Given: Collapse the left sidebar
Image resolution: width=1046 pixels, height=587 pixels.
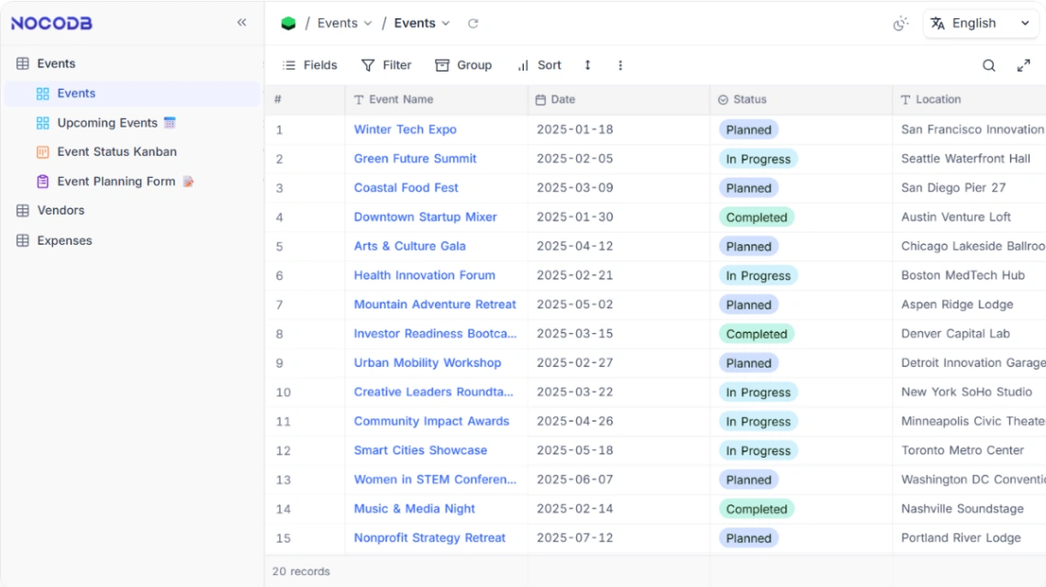Looking at the screenshot, I should [241, 23].
